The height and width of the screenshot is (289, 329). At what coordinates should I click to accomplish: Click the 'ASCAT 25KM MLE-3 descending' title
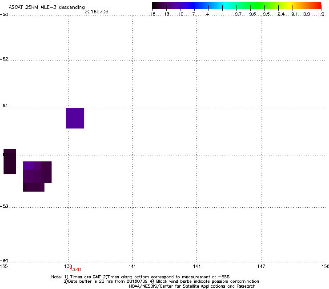47,8
